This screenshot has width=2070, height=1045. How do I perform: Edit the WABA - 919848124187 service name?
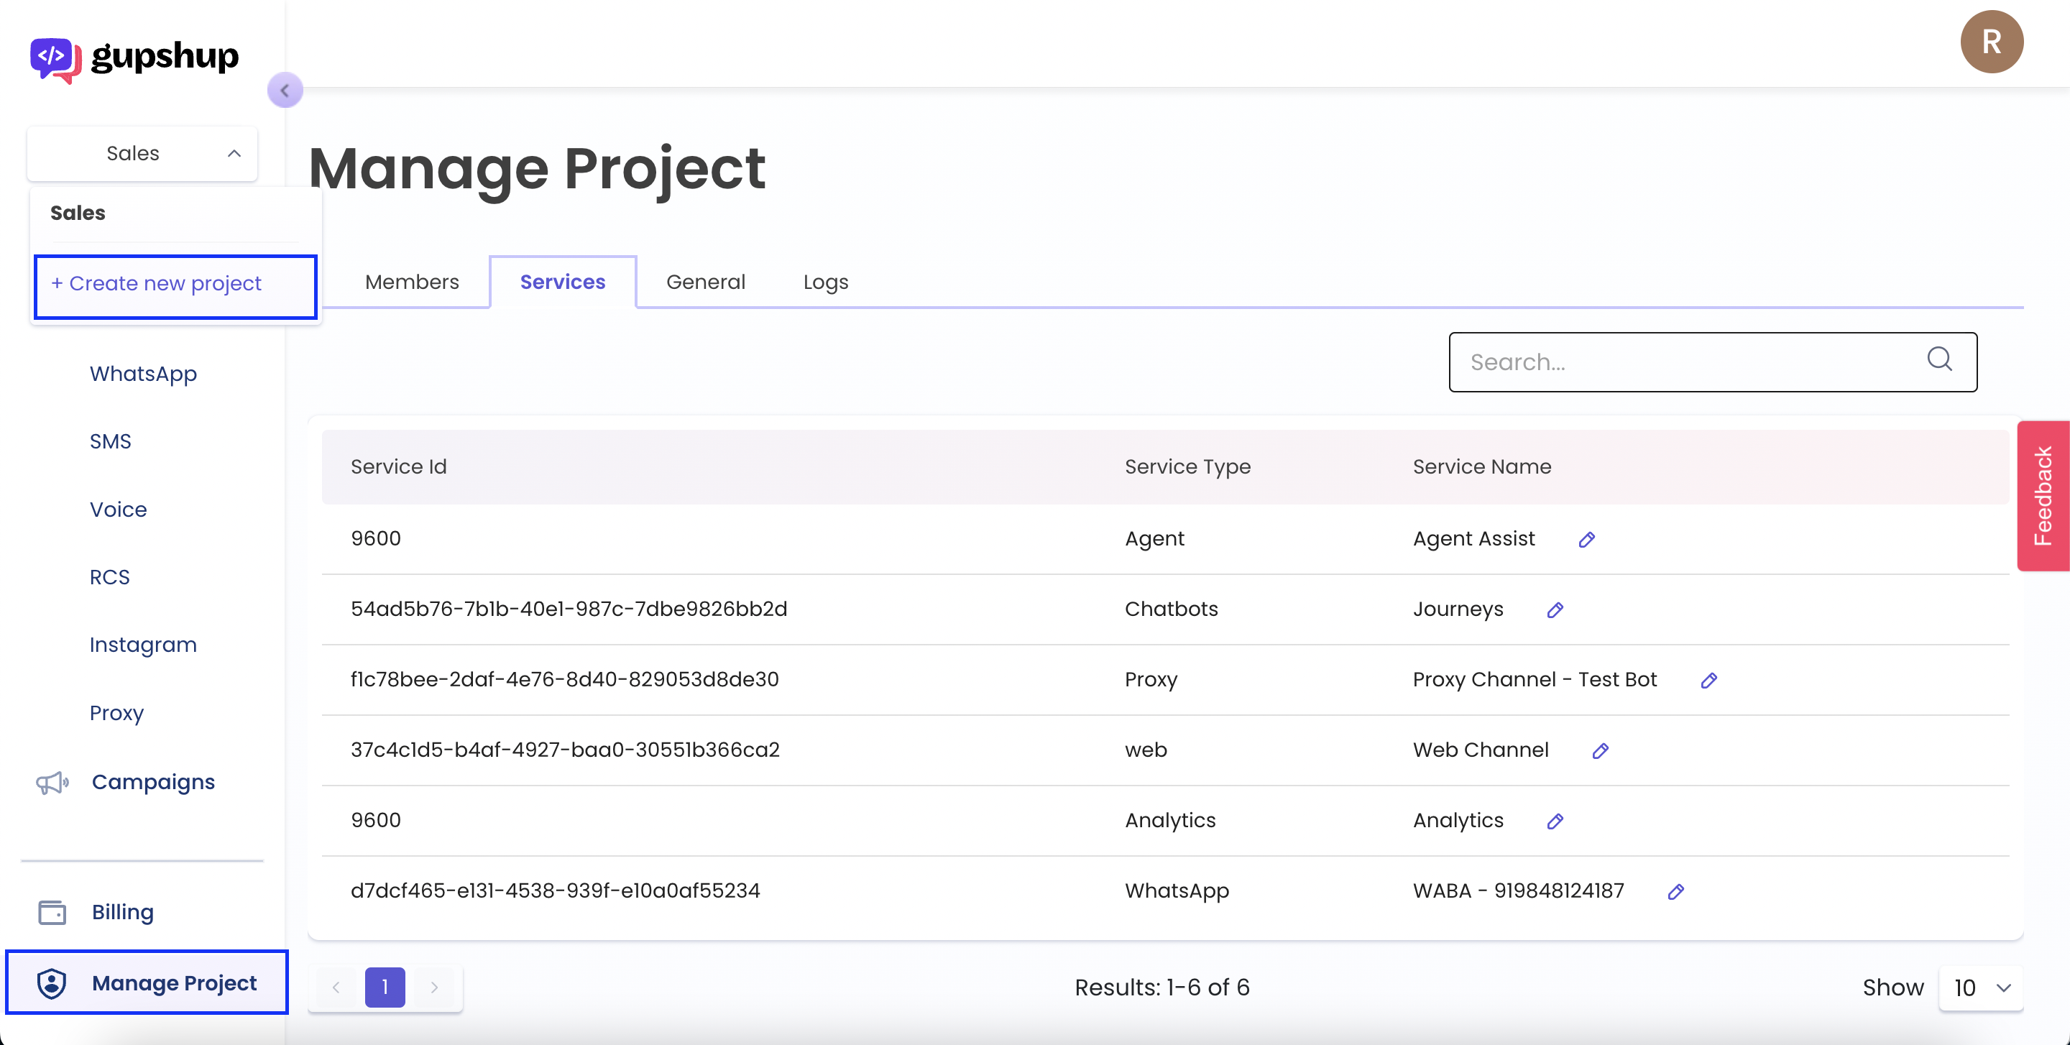[x=1677, y=890]
